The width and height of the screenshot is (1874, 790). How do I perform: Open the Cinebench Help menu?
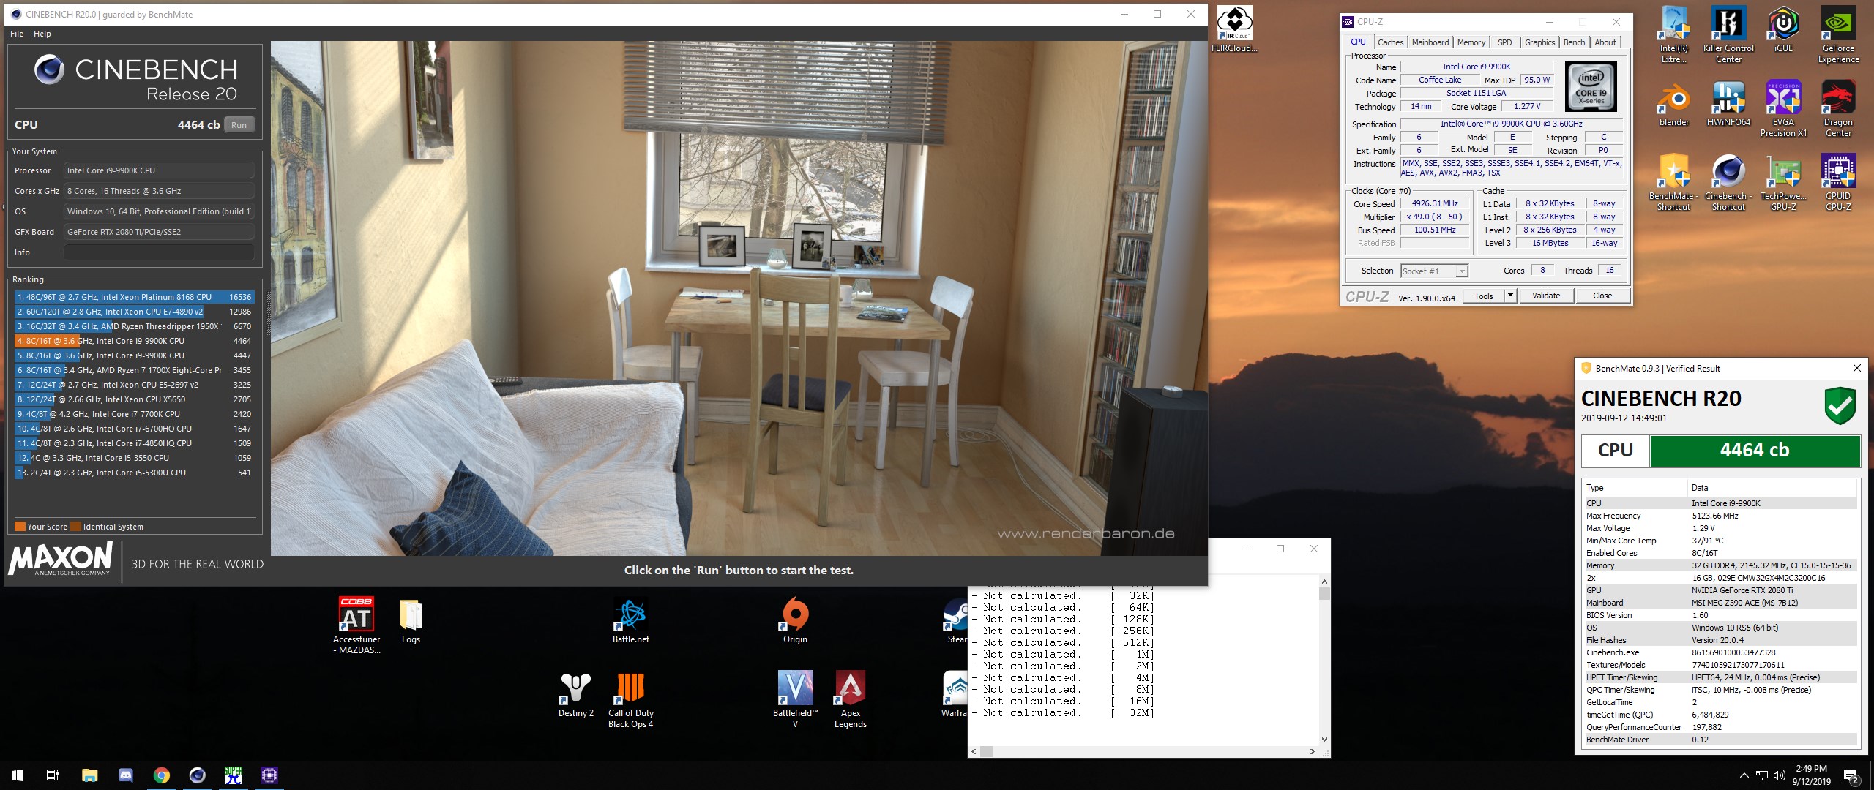[42, 34]
